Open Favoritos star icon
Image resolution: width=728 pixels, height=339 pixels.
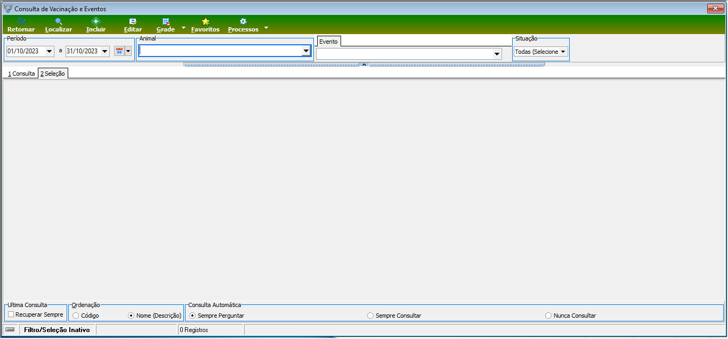click(x=205, y=21)
